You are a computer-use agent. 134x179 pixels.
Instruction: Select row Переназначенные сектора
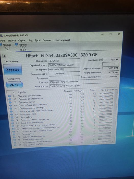coord(62,107)
